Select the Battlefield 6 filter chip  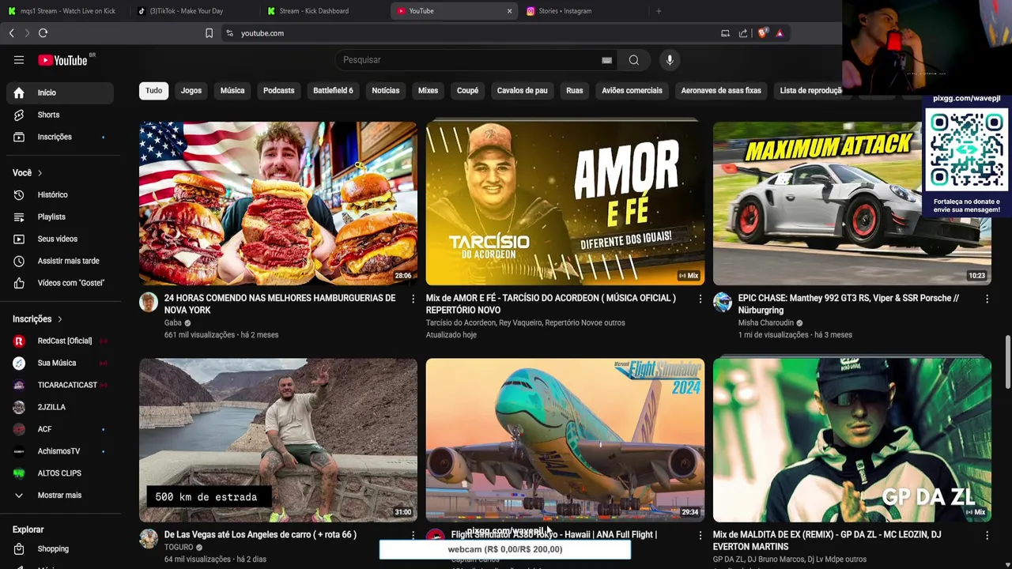click(333, 90)
